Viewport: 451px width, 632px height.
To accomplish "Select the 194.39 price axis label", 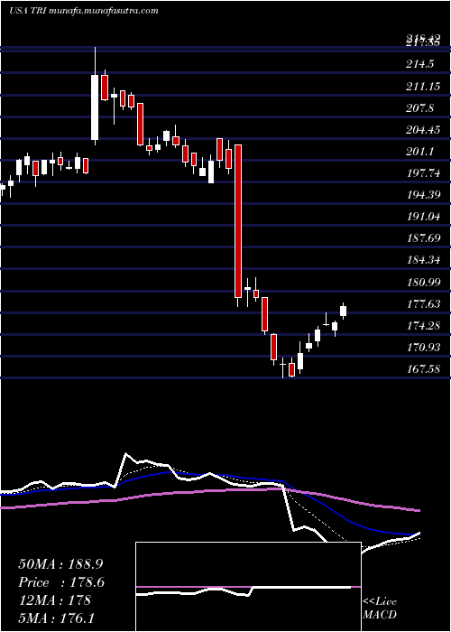I will [x=423, y=195].
